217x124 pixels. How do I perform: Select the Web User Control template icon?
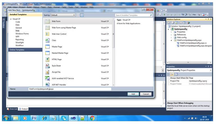coord(47,34)
